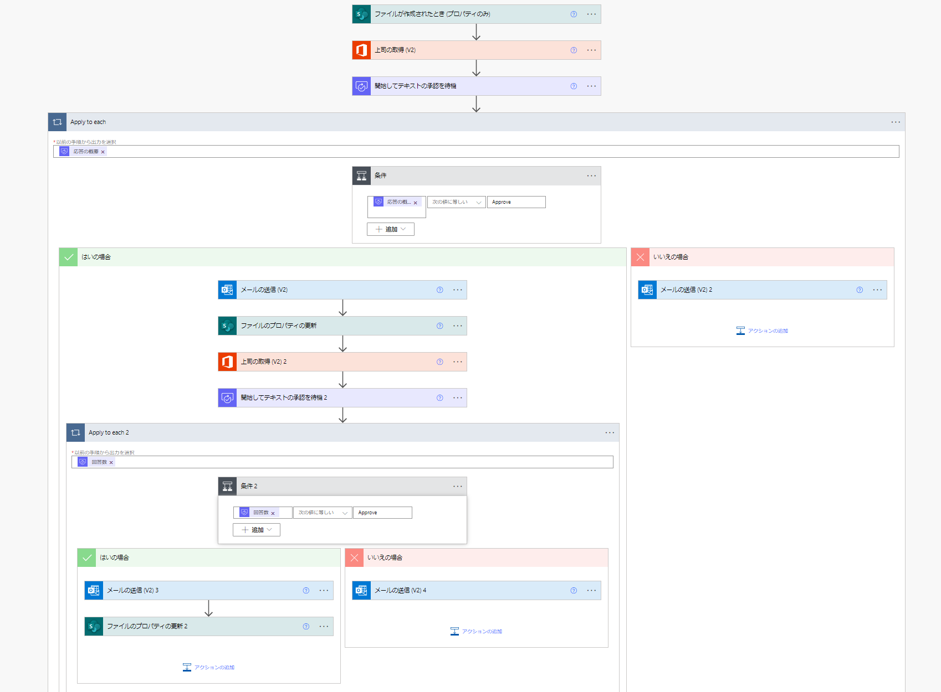Click Outlook icon on メールの送信 (V2) 4
Screen dimensions: 941x692
tap(361, 591)
